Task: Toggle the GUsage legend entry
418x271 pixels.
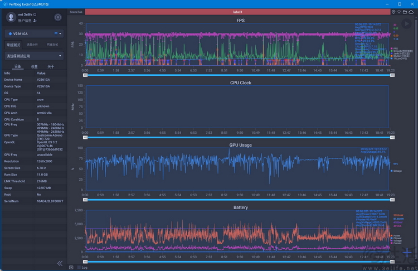Action: [396, 171]
